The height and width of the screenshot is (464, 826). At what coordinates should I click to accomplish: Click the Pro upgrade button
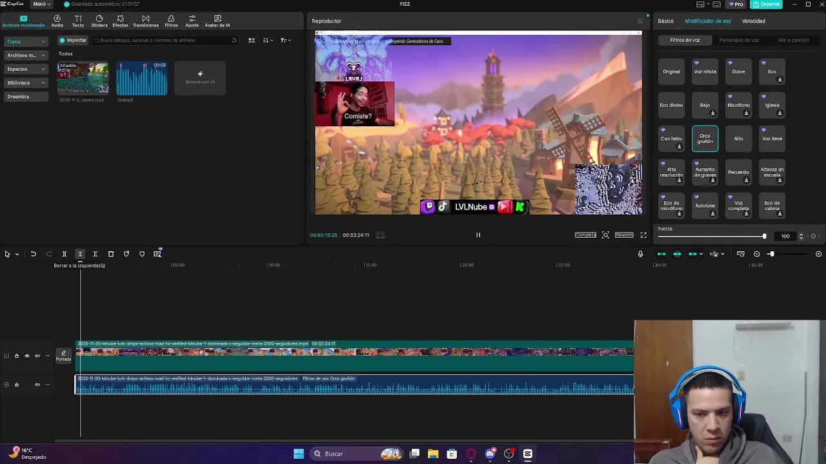(x=736, y=4)
